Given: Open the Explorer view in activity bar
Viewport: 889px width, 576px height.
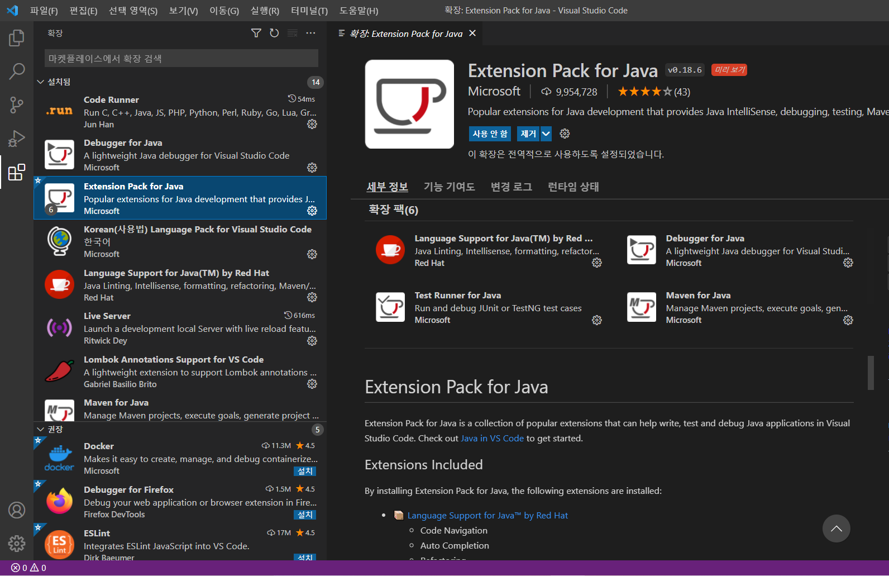Looking at the screenshot, I should (17, 38).
